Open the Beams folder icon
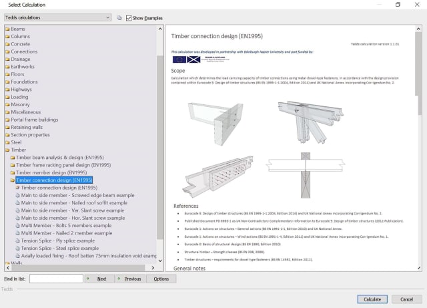Image resolution: width=427 pixels, height=308 pixels. point(7,29)
